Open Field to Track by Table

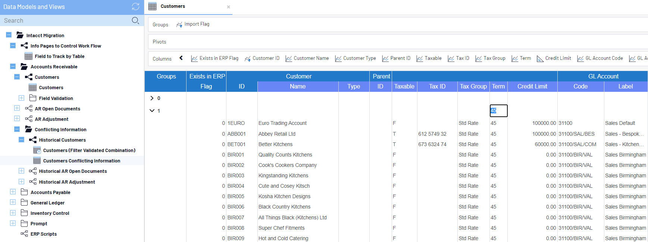pos(59,57)
